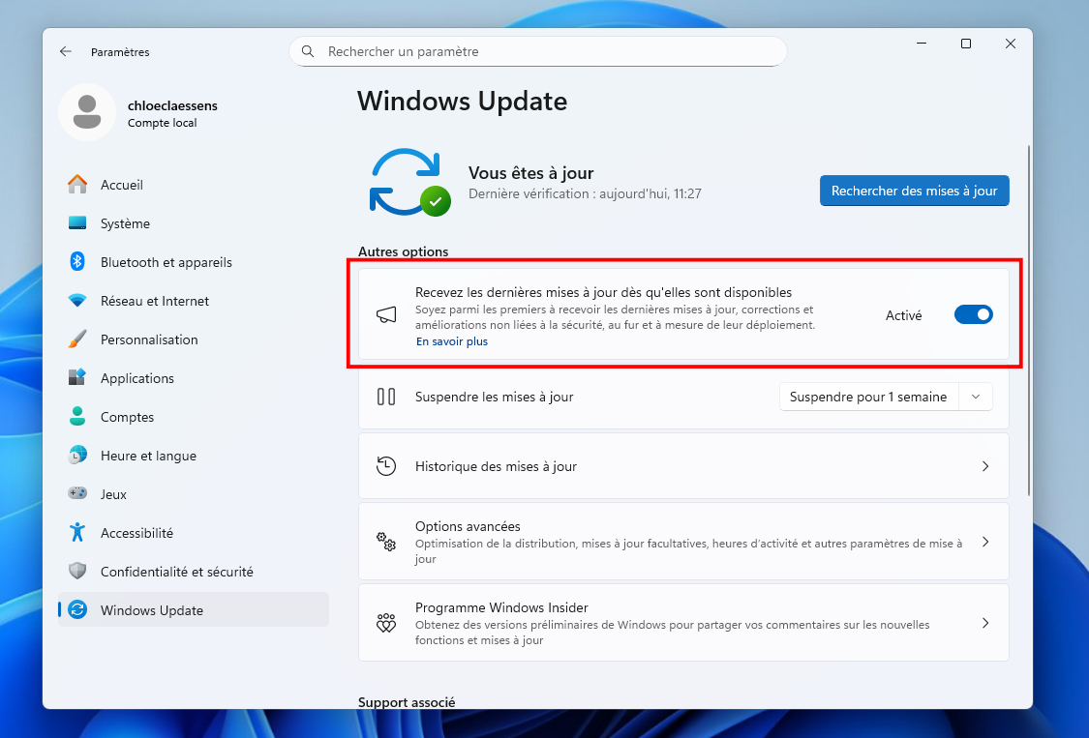Click the user profile avatar picture
This screenshot has width=1089, height=738.
(87, 112)
